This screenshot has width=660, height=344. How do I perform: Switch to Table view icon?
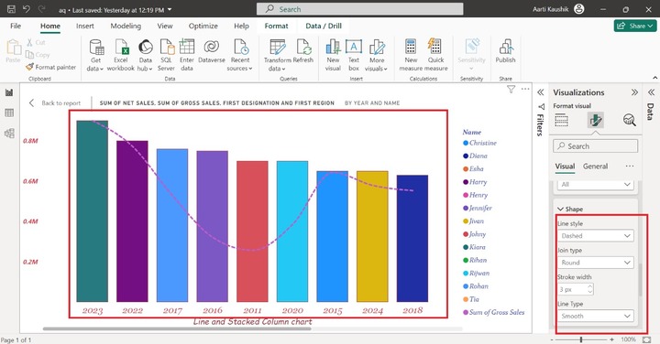click(x=9, y=113)
